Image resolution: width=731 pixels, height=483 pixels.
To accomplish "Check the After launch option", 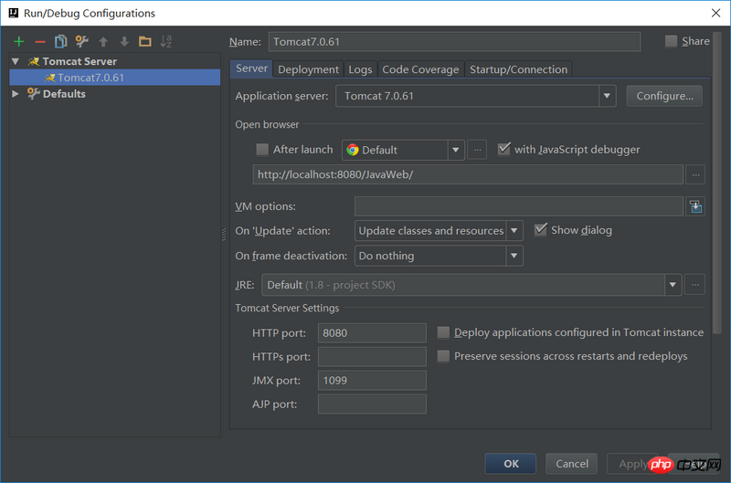I will (x=262, y=150).
